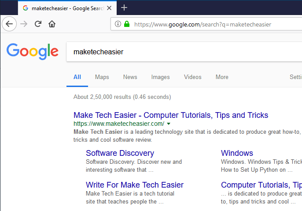
Task: Click the text "Make Tech Easier is a tech tutorial"
Action: [x=130, y=194]
